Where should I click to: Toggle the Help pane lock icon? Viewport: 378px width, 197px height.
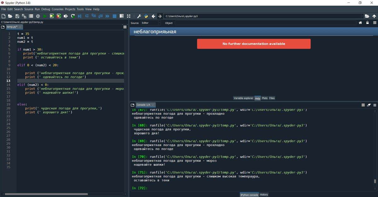(367, 23)
